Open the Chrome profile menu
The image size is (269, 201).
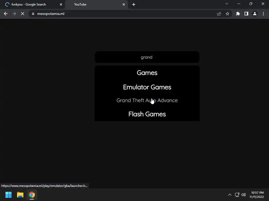coord(255,14)
